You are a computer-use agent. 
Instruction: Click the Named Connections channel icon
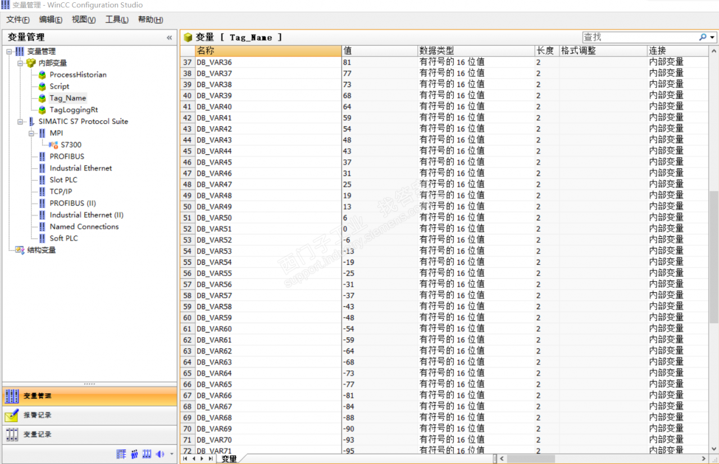coord(42,227)
